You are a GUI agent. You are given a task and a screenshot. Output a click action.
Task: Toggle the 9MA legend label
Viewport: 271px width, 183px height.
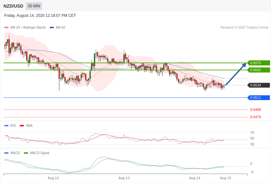click(29, 126)
